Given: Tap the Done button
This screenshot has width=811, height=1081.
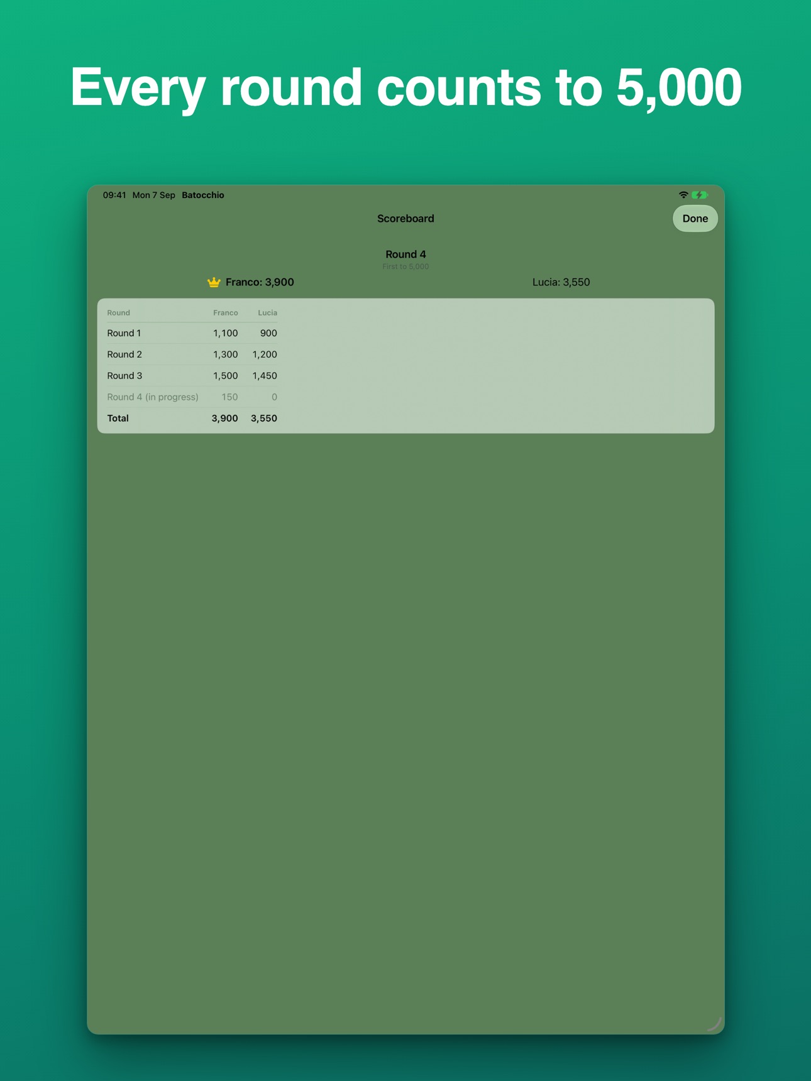Looking at the screenshot, I should tap(695, 219).
